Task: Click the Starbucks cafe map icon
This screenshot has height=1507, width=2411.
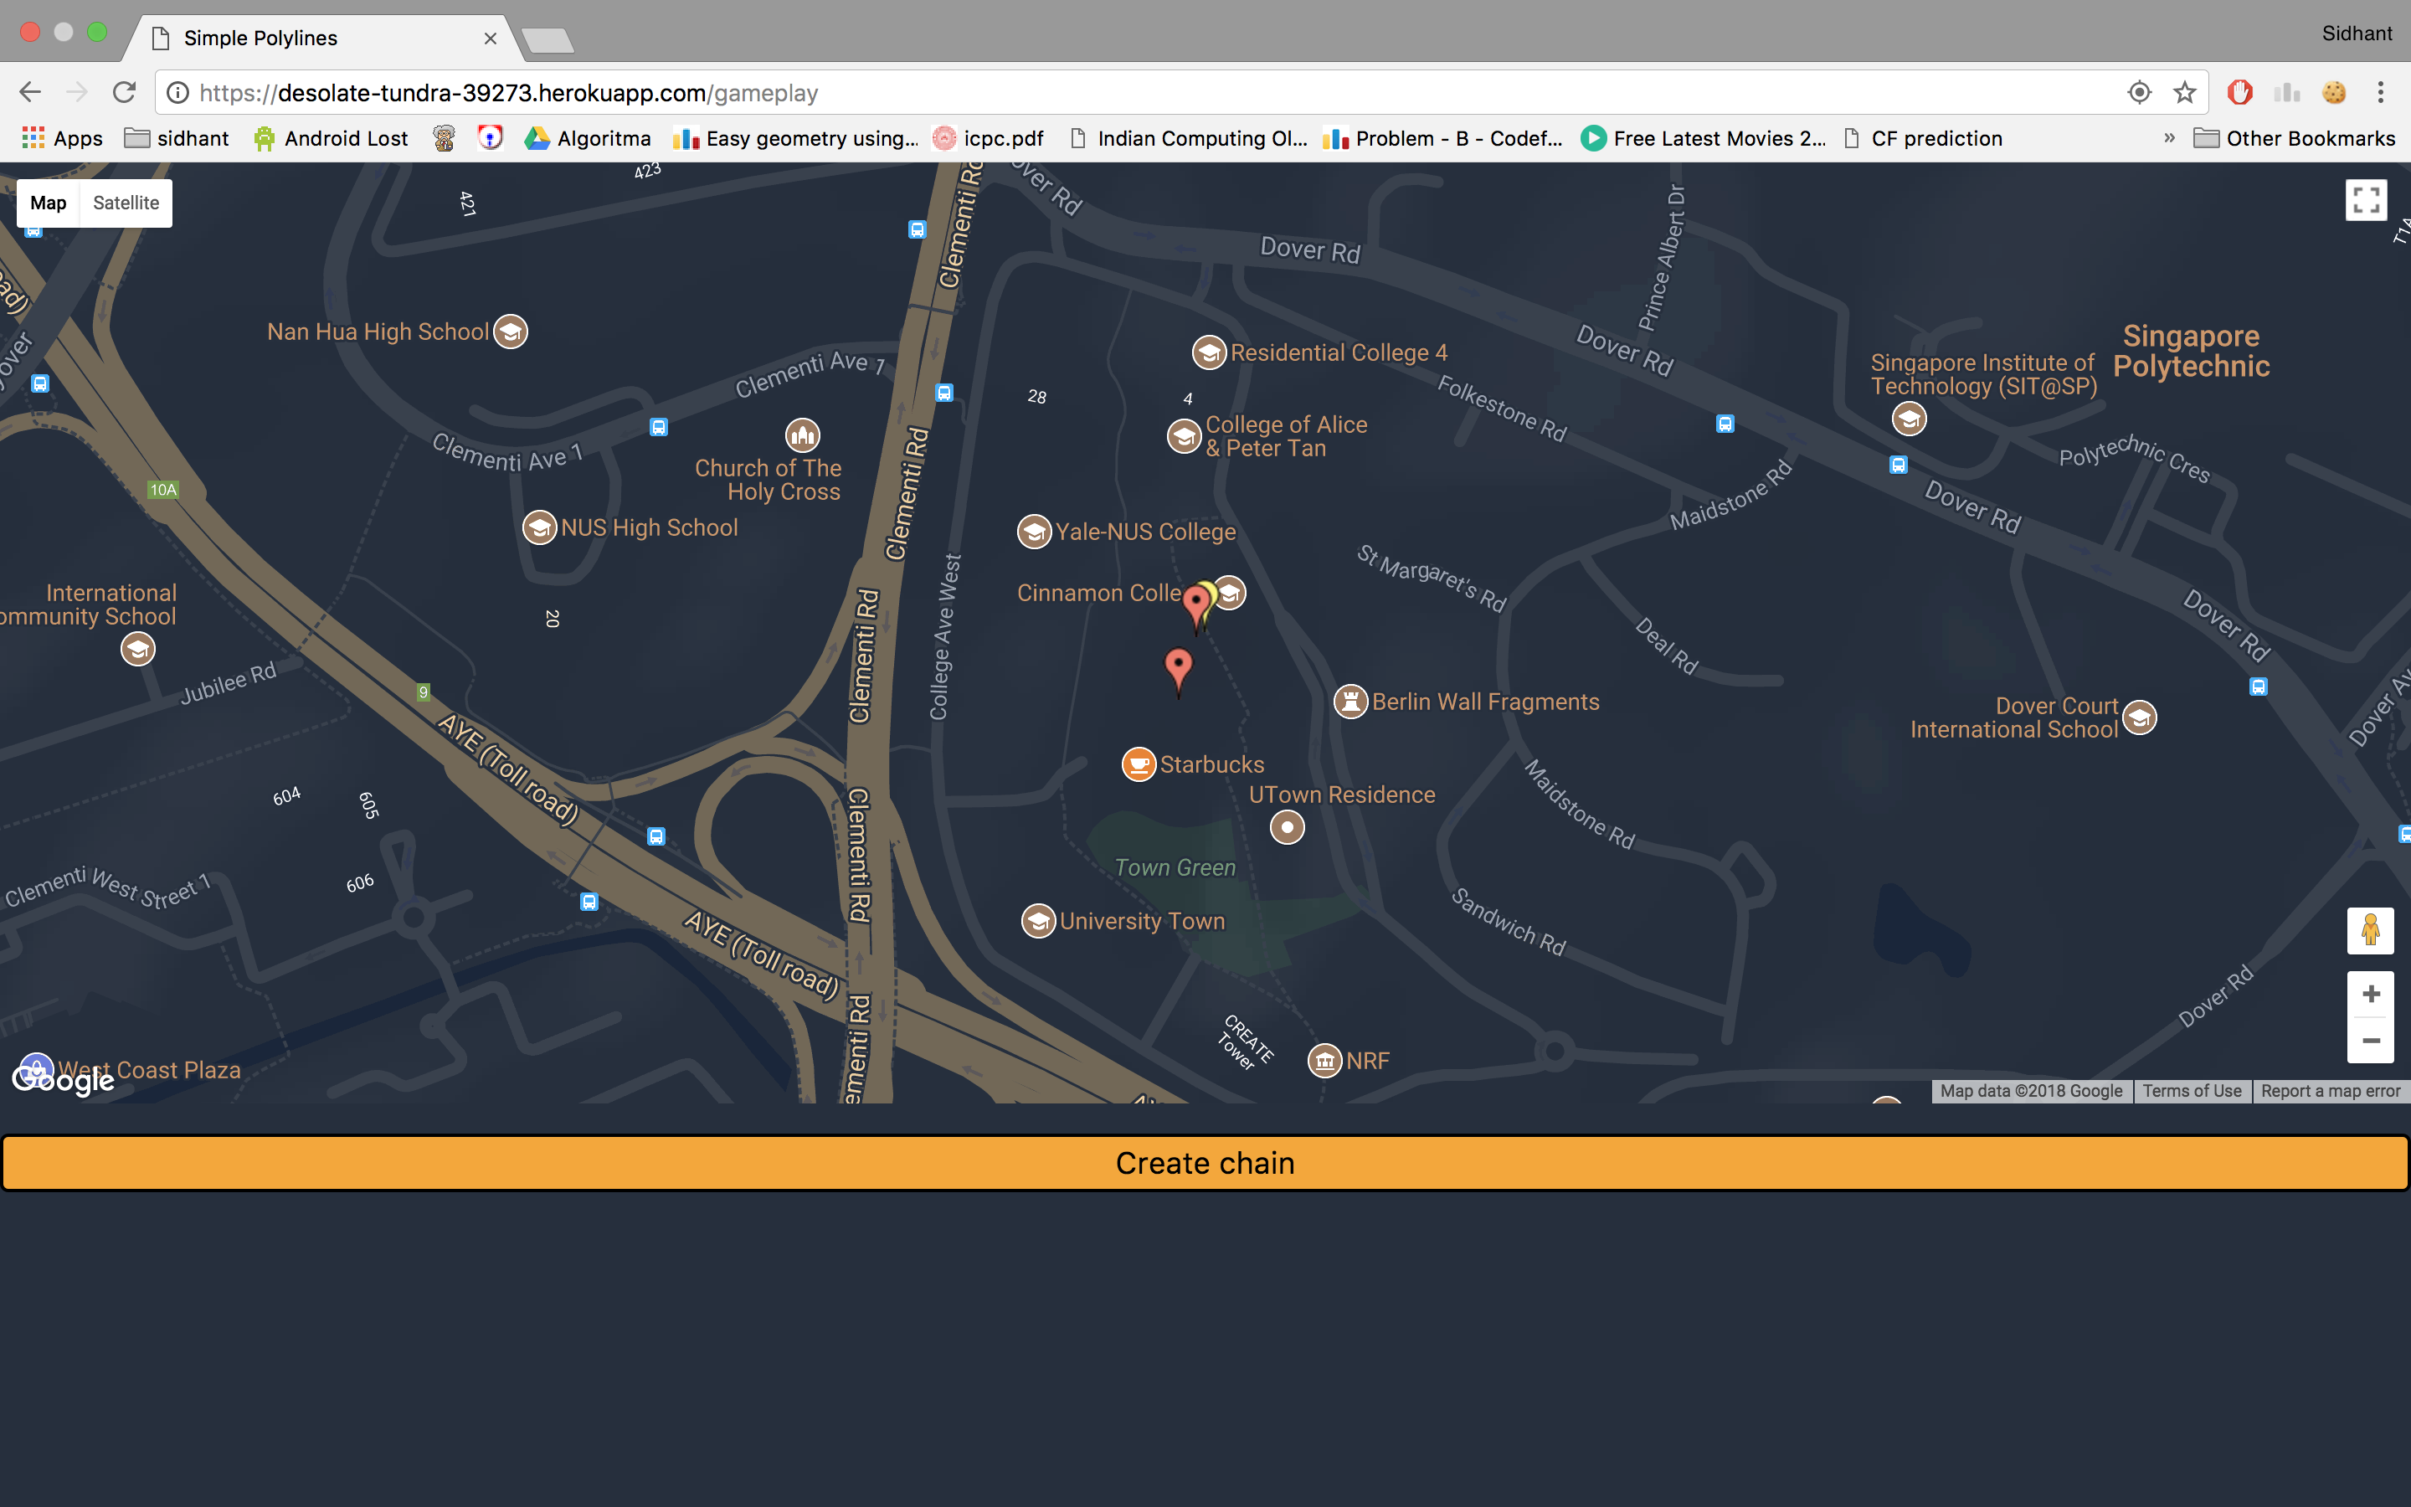Action: (x=1138, y=764)
